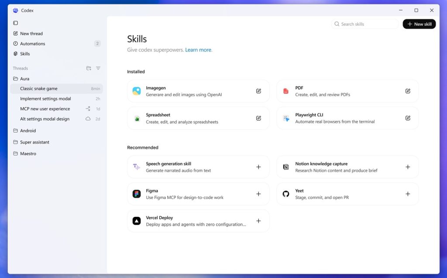Open the Threads filter options
The width and height of the screenshot is (447, 278).
click(98, 68)
